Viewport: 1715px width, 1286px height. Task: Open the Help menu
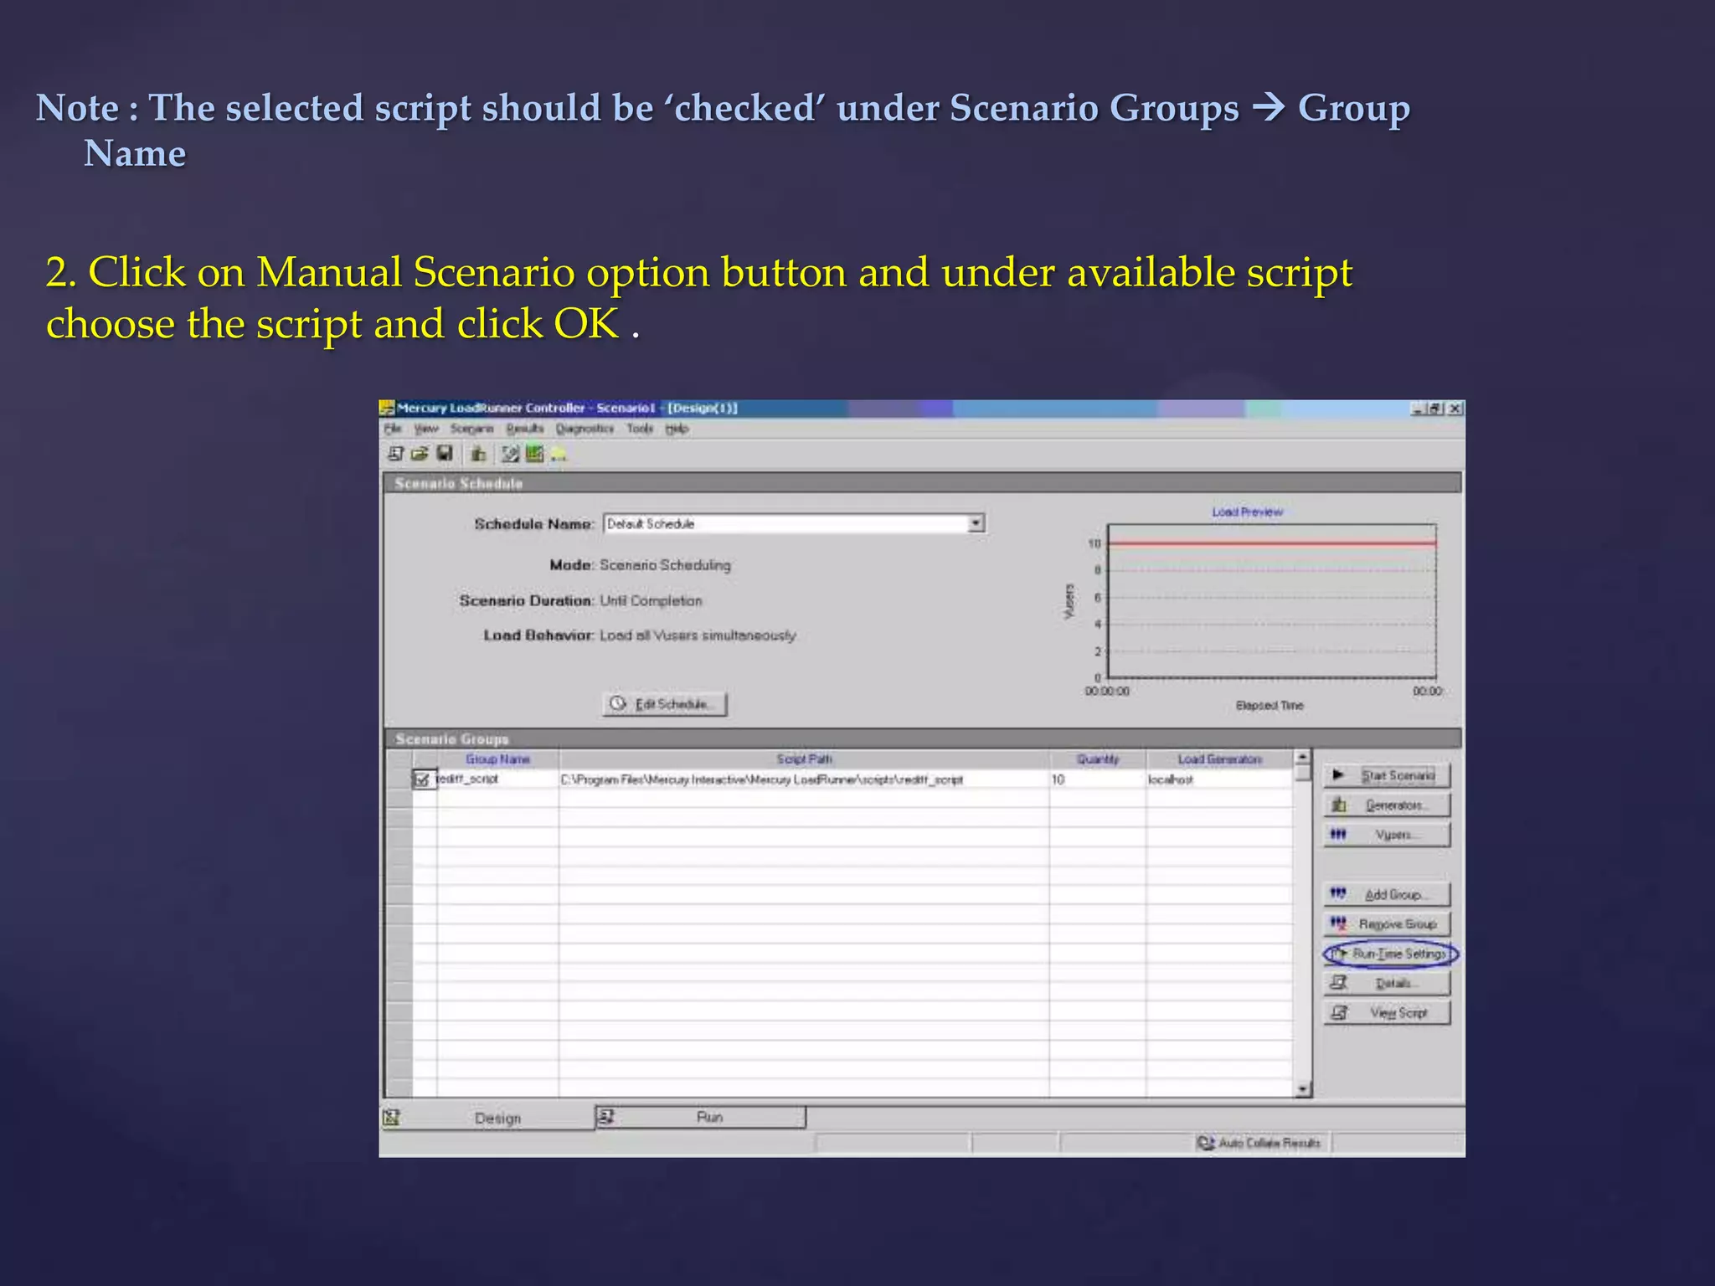tap(677, 429)
